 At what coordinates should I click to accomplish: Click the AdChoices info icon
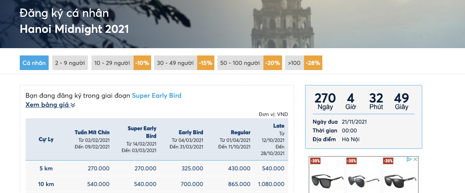coord(409,159)
